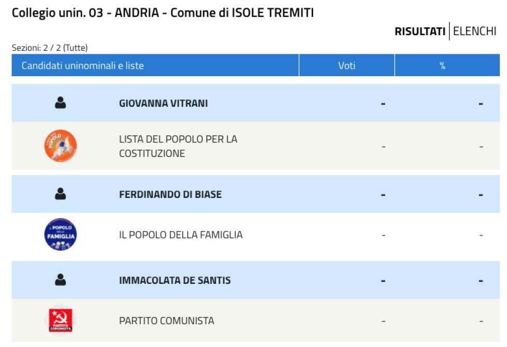Viewport: 507px width, 347px height.
Task: Open candidate IMMACOLATA DE SANTIS
Action: (x=175, y=280)
